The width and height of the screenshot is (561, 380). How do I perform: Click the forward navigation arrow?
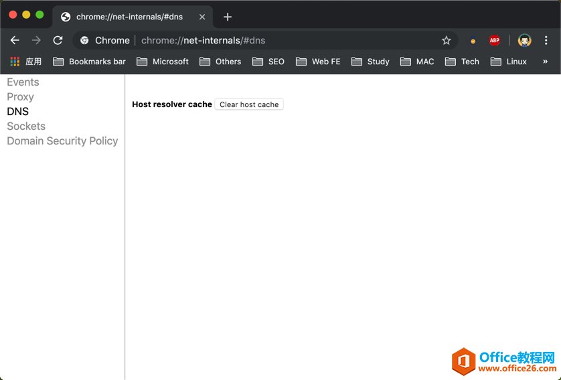36,40
